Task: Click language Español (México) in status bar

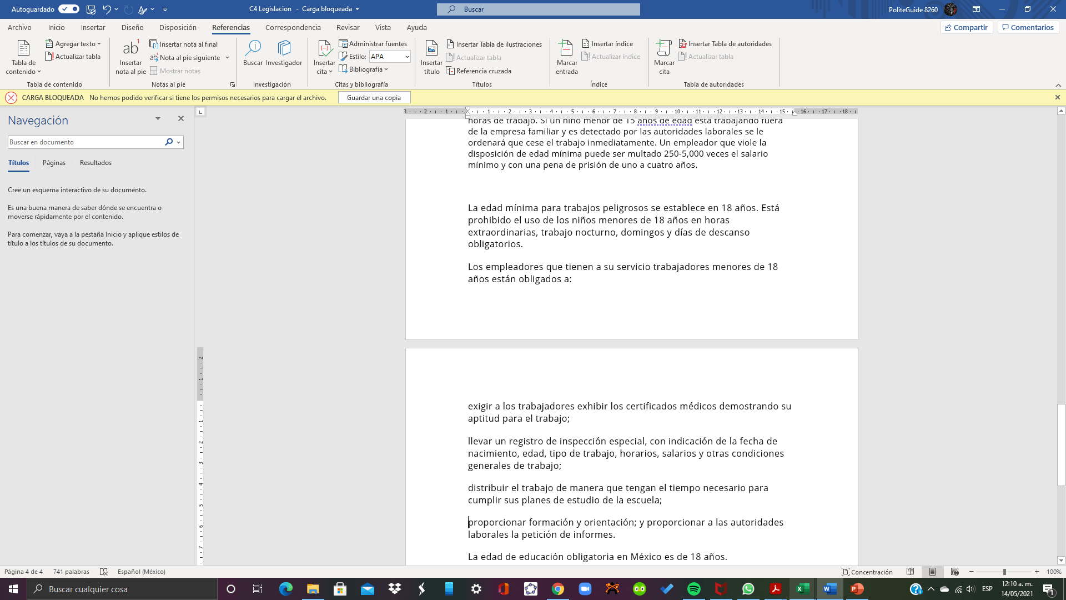Action: pos(141,572)
